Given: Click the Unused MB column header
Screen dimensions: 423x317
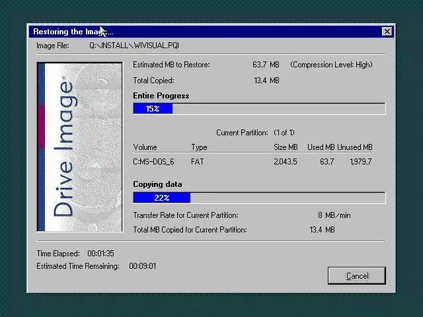Looking at the screenshot, I should [x=355, y=147].
